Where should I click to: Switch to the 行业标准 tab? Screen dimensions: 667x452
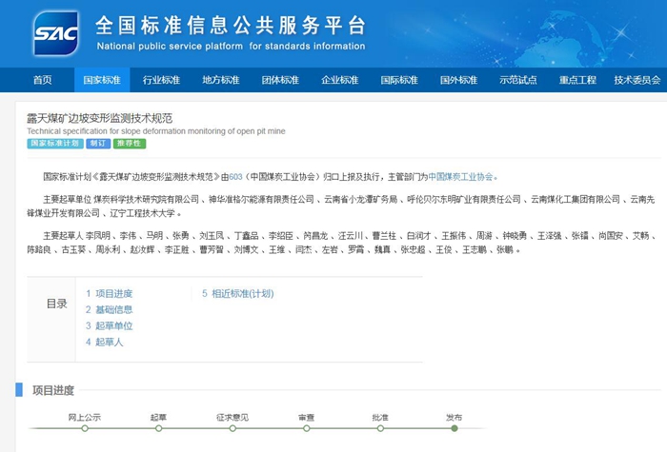161,81
